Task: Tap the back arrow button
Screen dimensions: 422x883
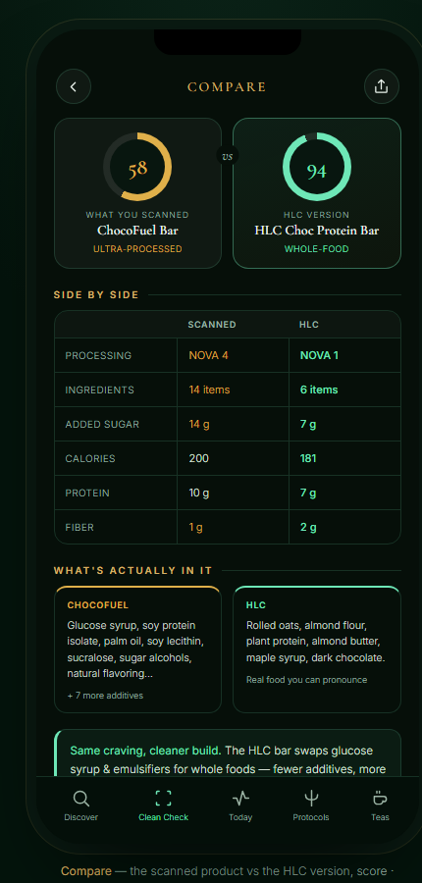Action: point(74,86)
